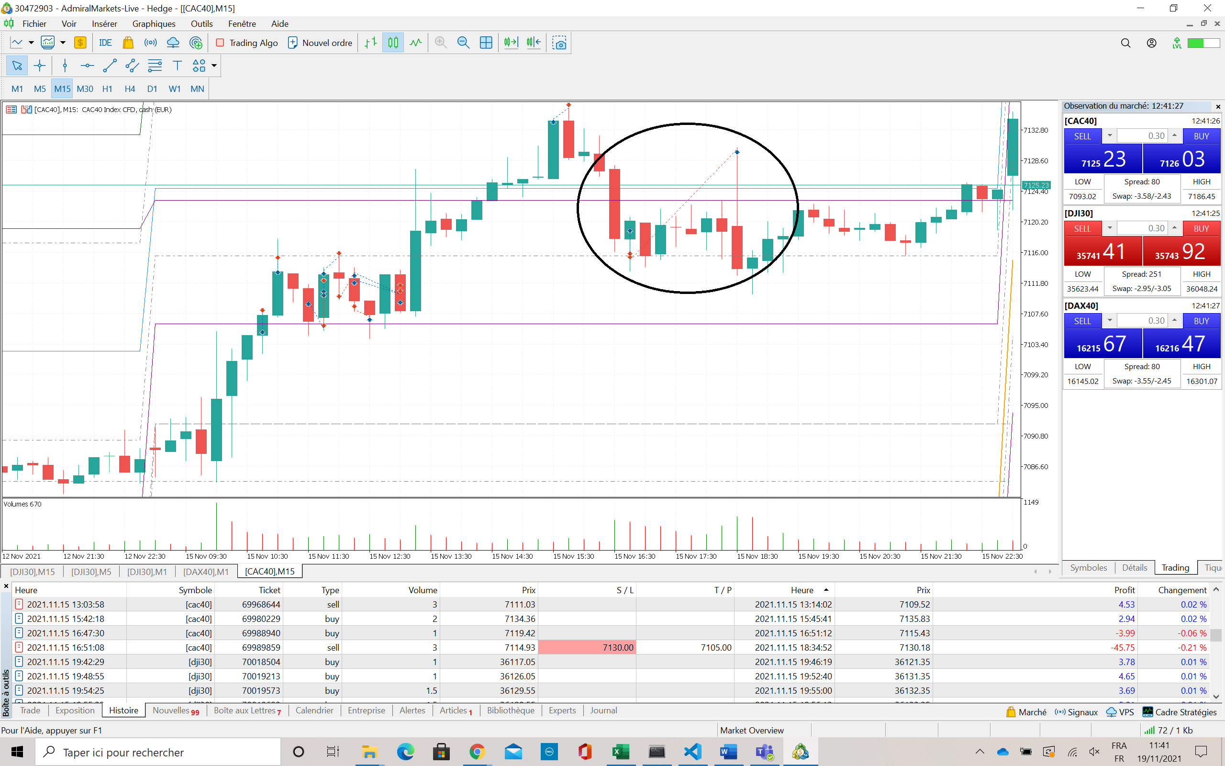Switch to the Journal tab
The height and width of the screenshot is (766, 1225).
(x=603, y=710)
